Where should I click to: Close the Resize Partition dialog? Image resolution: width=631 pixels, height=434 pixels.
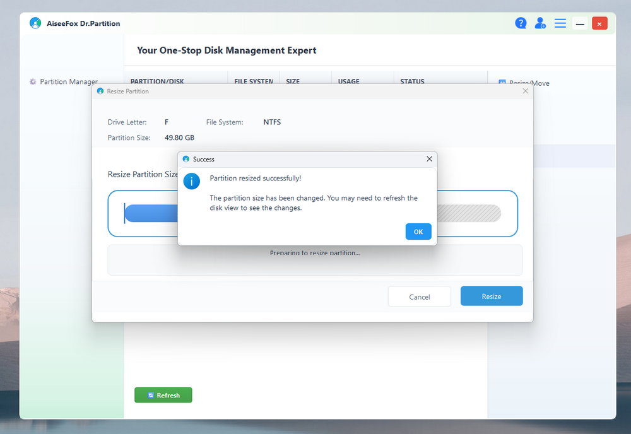pos(526,91)
